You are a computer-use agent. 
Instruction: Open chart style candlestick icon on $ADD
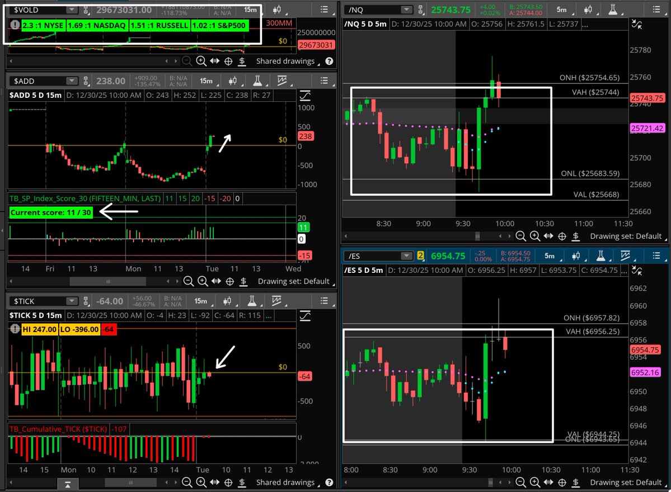[x=233, y=81]
